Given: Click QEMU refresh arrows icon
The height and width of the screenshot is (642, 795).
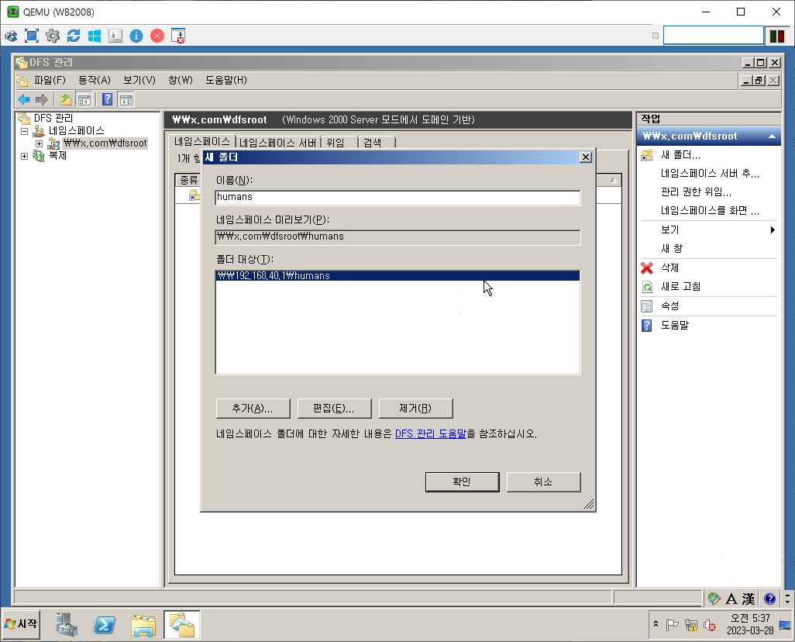Looking at the screenshot, I should (x=74, y=36).
